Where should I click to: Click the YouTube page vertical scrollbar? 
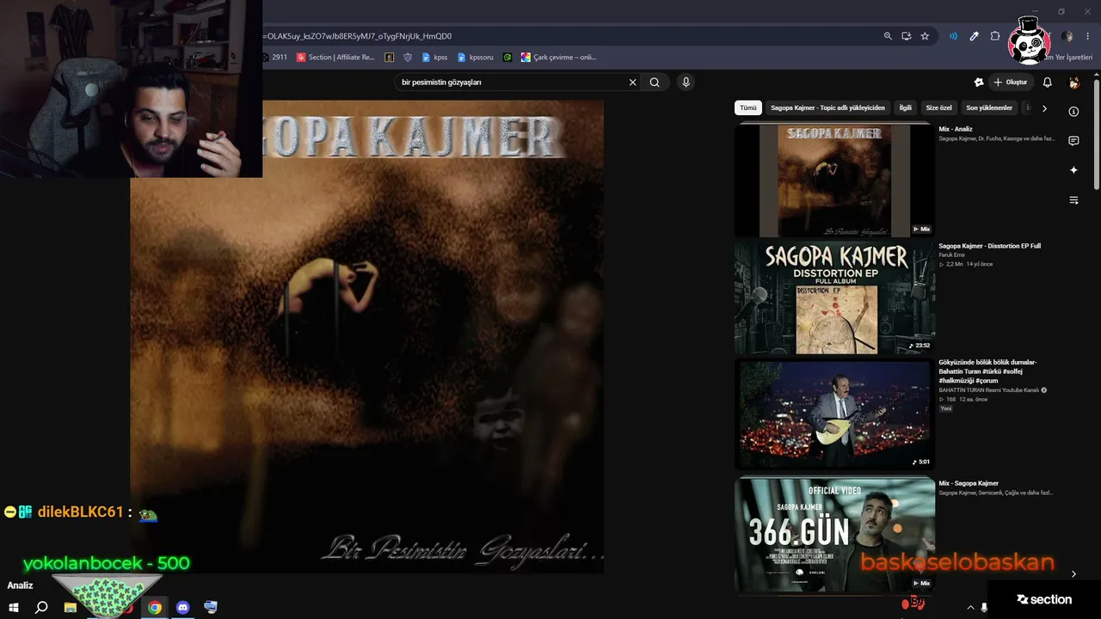click(x=1097, y=133)
